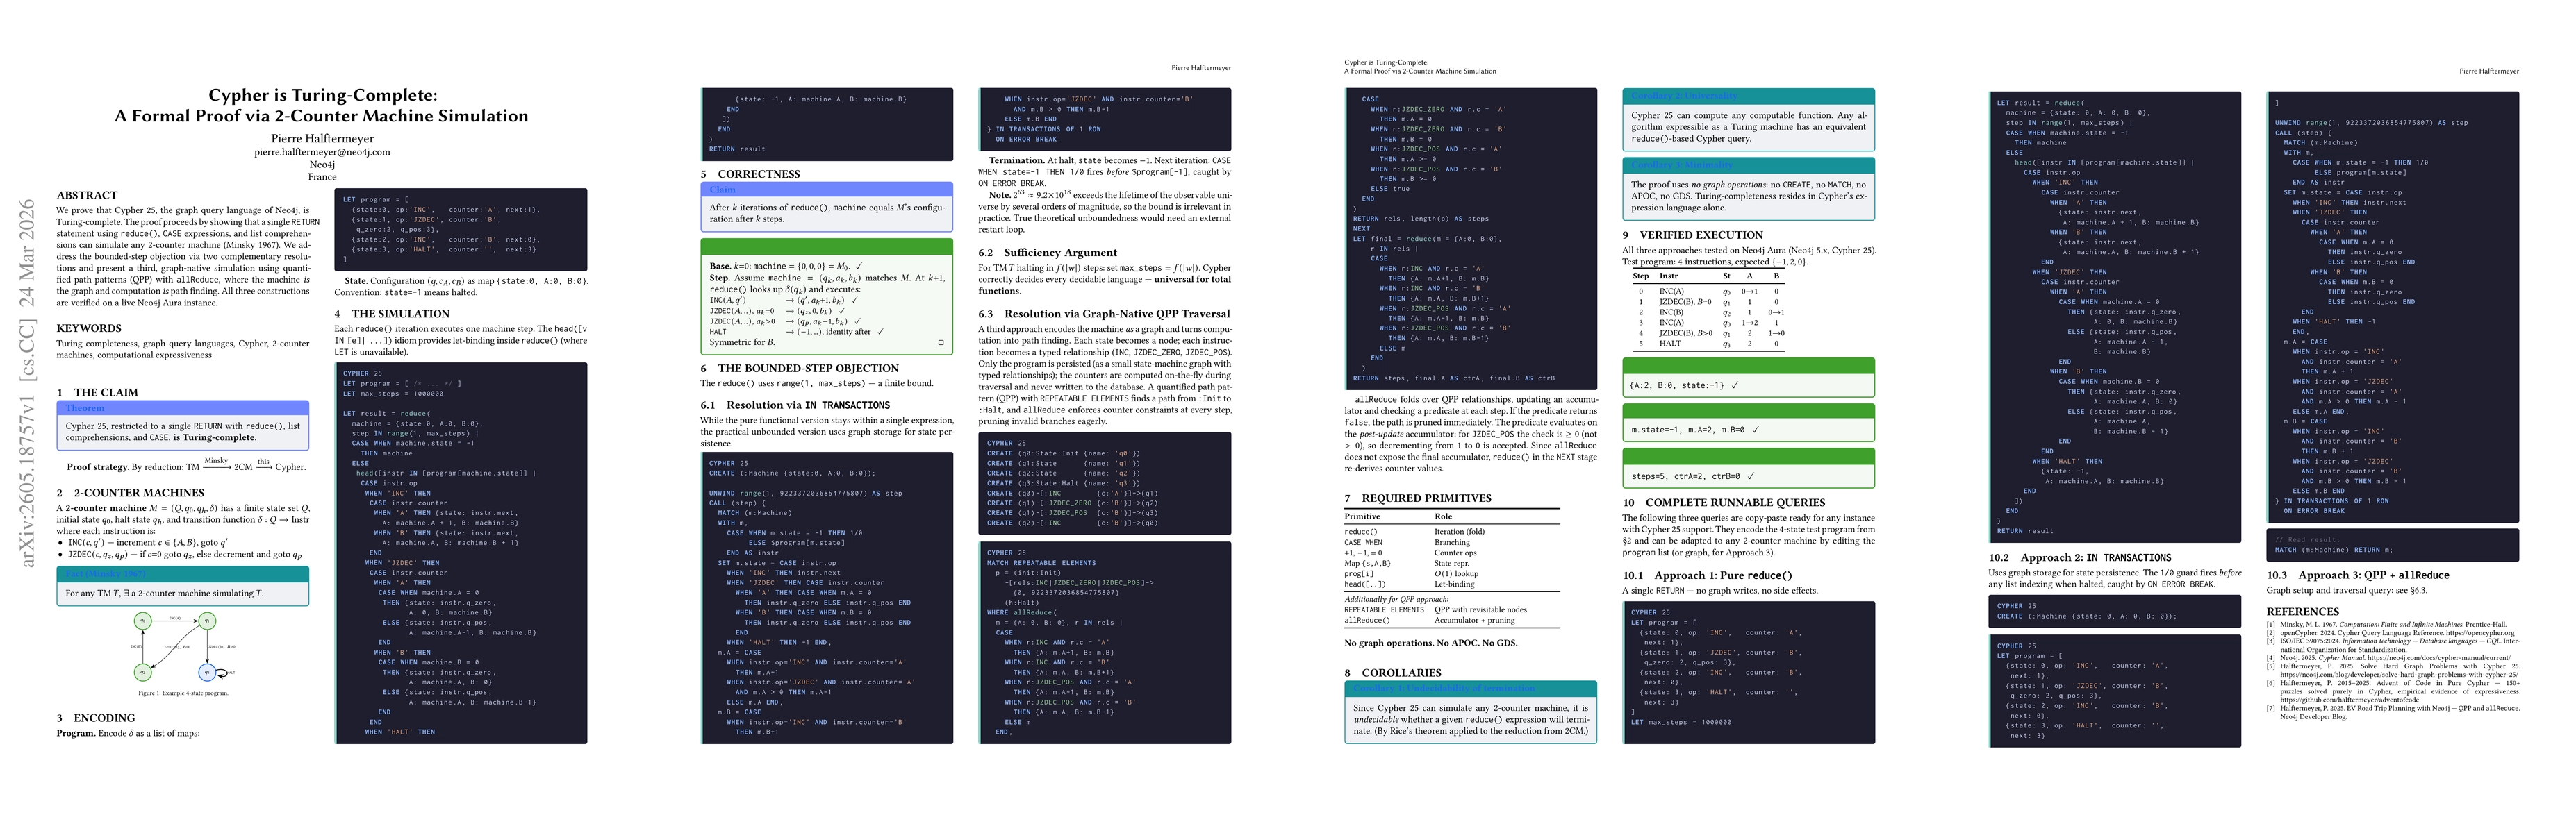
Task: Click the "Corollary 3: Minimality" box header
Action: point(1748,165)
